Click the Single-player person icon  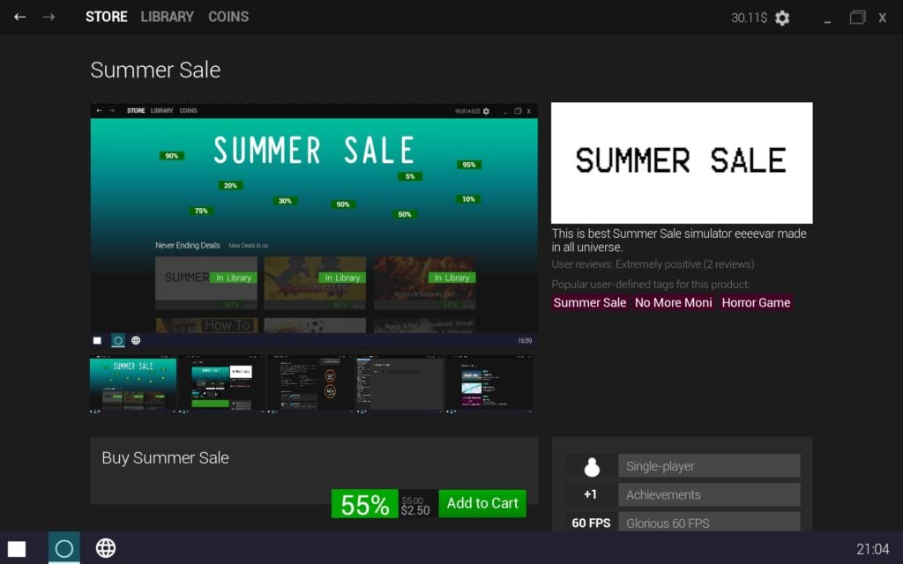(592, 466)
